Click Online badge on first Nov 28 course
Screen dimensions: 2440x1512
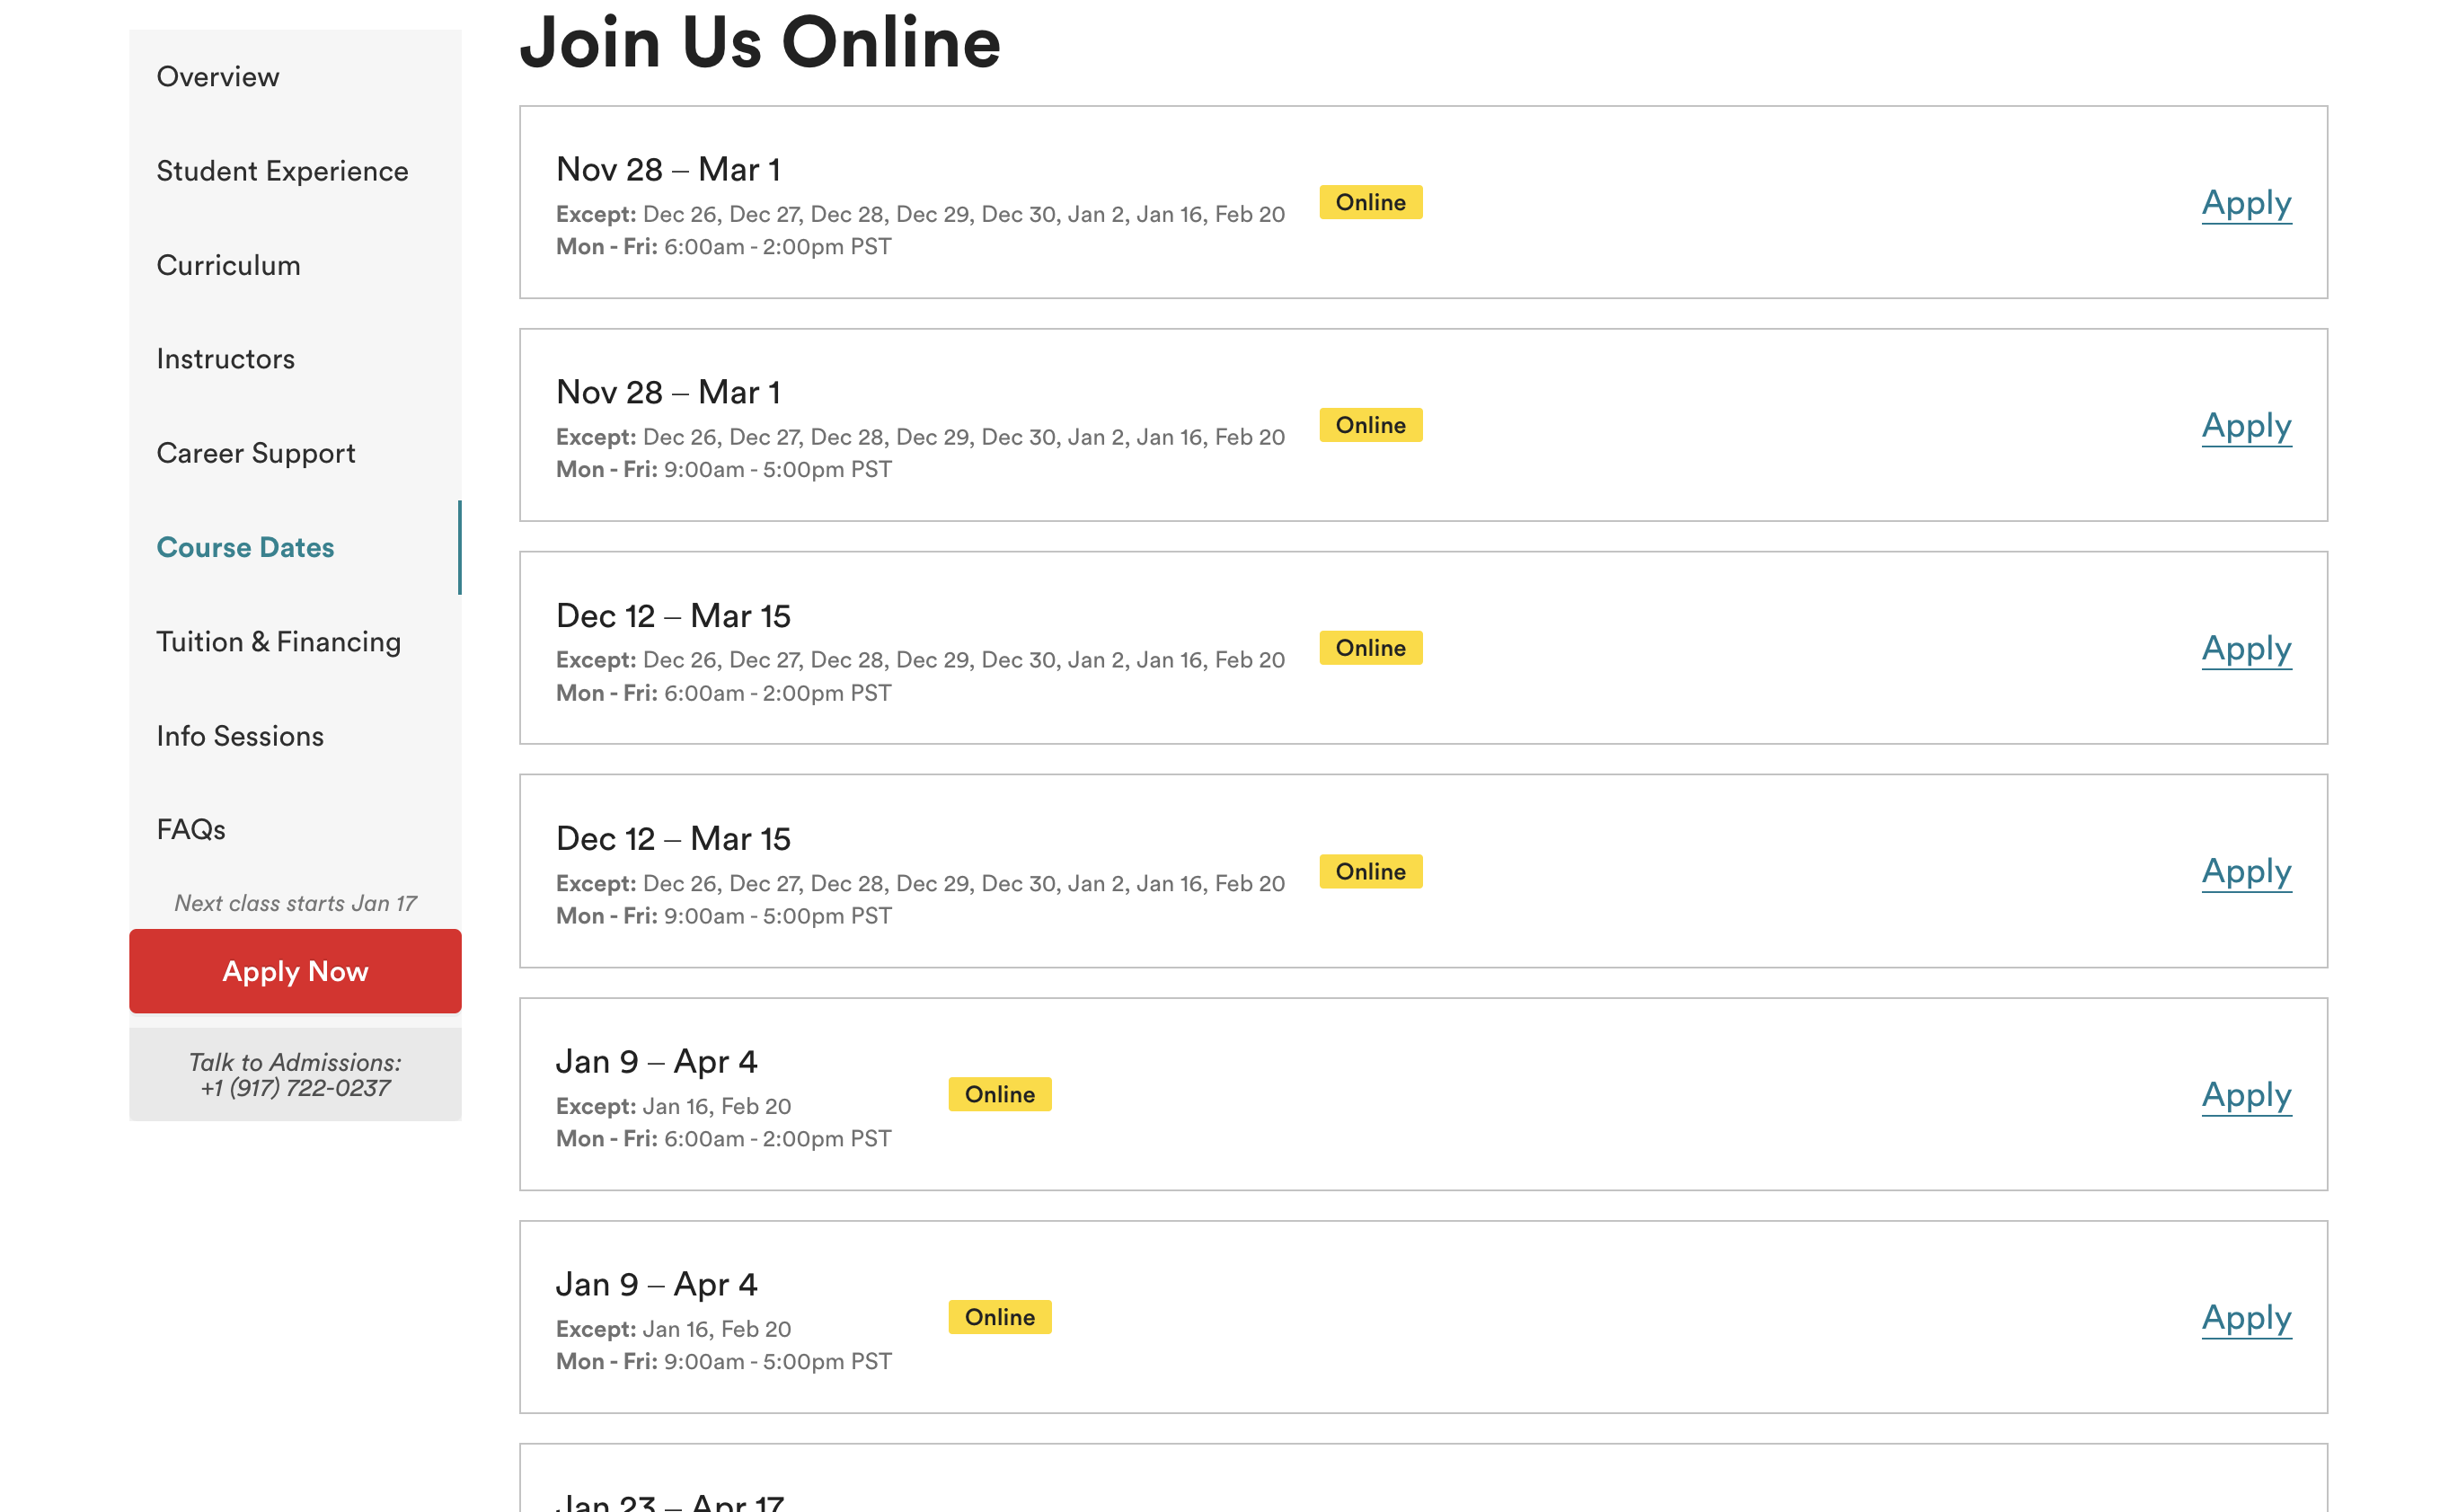[1370, 203]
